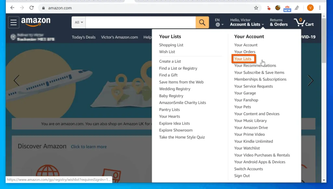
Task: Open Your Amazon Drive
Action: (251, 128)
